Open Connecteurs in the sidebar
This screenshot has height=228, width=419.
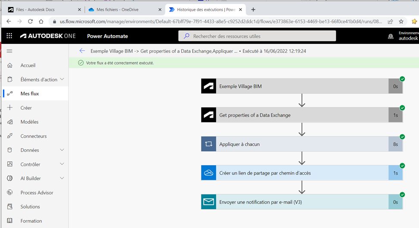35,136
